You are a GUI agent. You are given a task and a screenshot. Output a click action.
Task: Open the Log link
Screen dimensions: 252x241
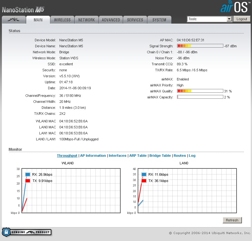192,156
